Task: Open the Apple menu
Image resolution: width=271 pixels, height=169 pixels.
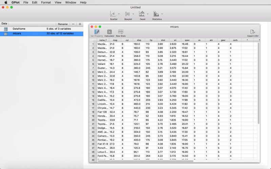Action: pos(6,2)
